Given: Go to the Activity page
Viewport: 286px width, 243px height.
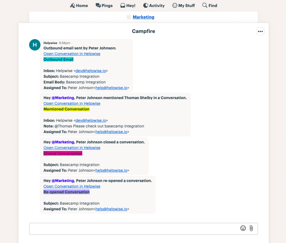Looking at the screenshot, I should pyautogui.click(x=146, y=6).
